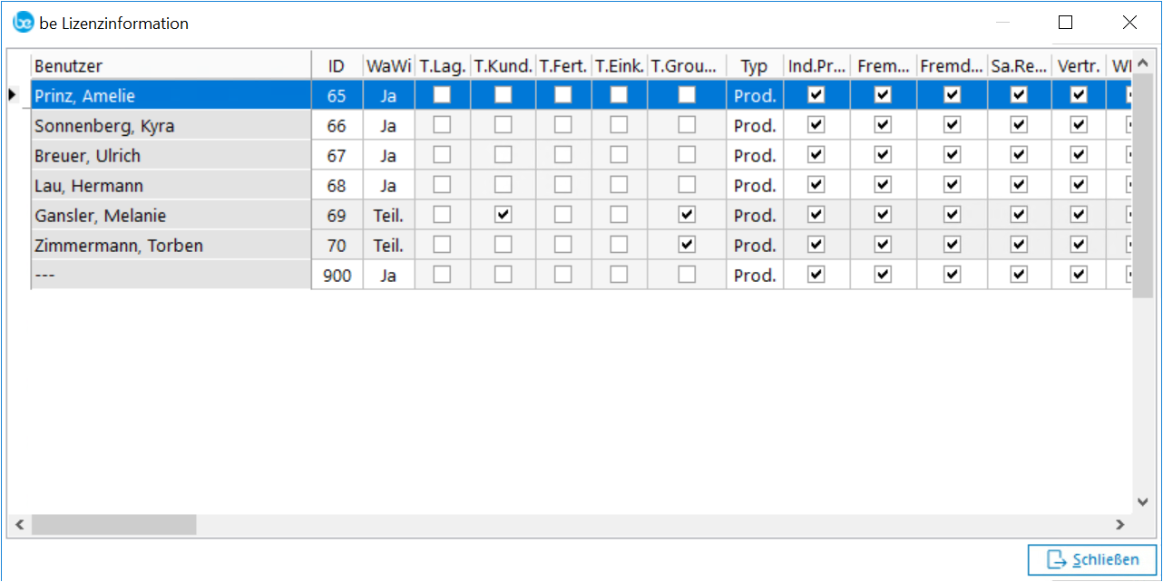
Task: Click the vertical scrollbar down arrow
Action: coord(1143,501)
